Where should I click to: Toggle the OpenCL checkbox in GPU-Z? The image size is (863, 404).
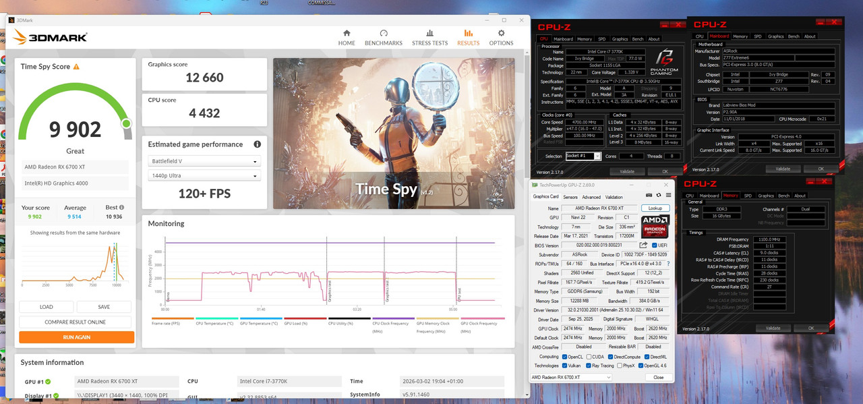565,357
